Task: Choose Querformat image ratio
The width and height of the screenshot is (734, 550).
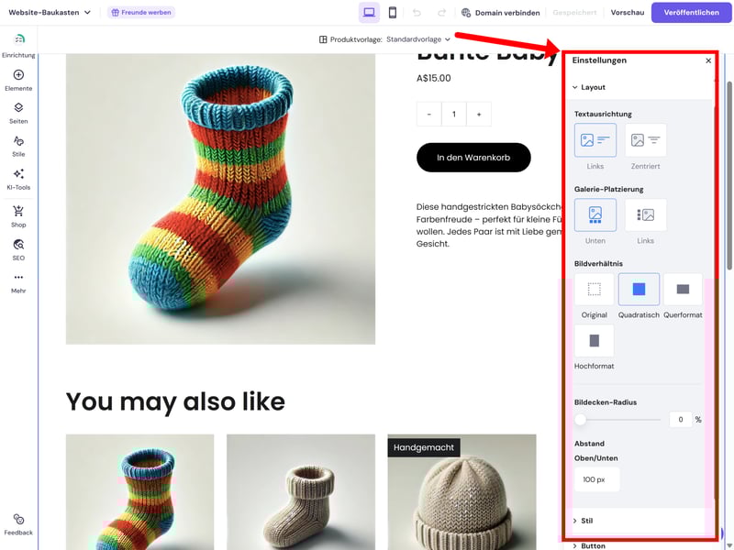Action: click(683, 290)
